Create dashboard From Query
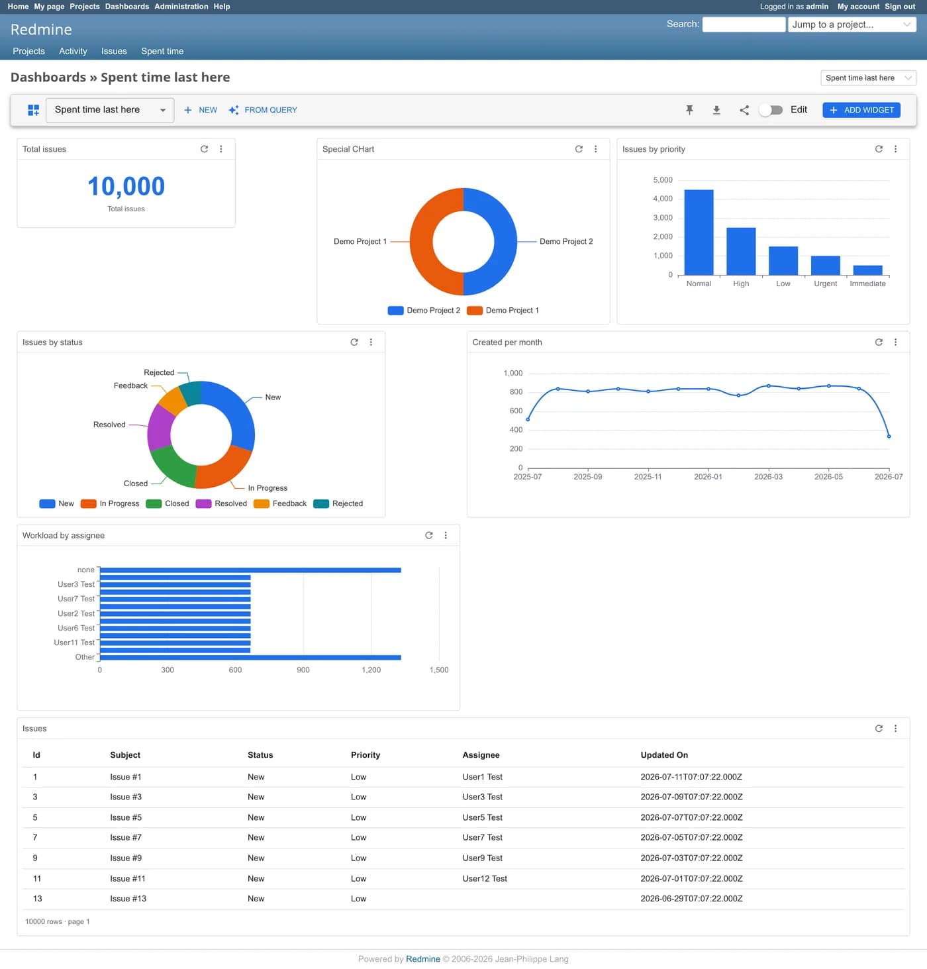This screenshot has width=927, height=969. tap(263, 110)
